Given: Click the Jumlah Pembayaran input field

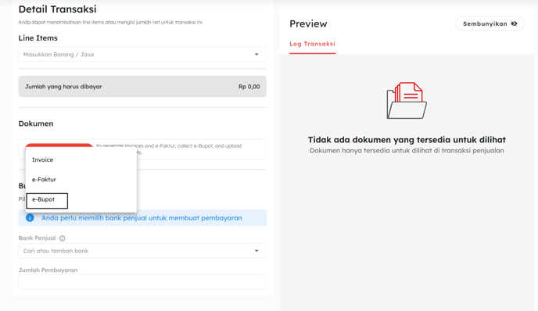Looking at the screenshot, I should [x=142, y=282].
